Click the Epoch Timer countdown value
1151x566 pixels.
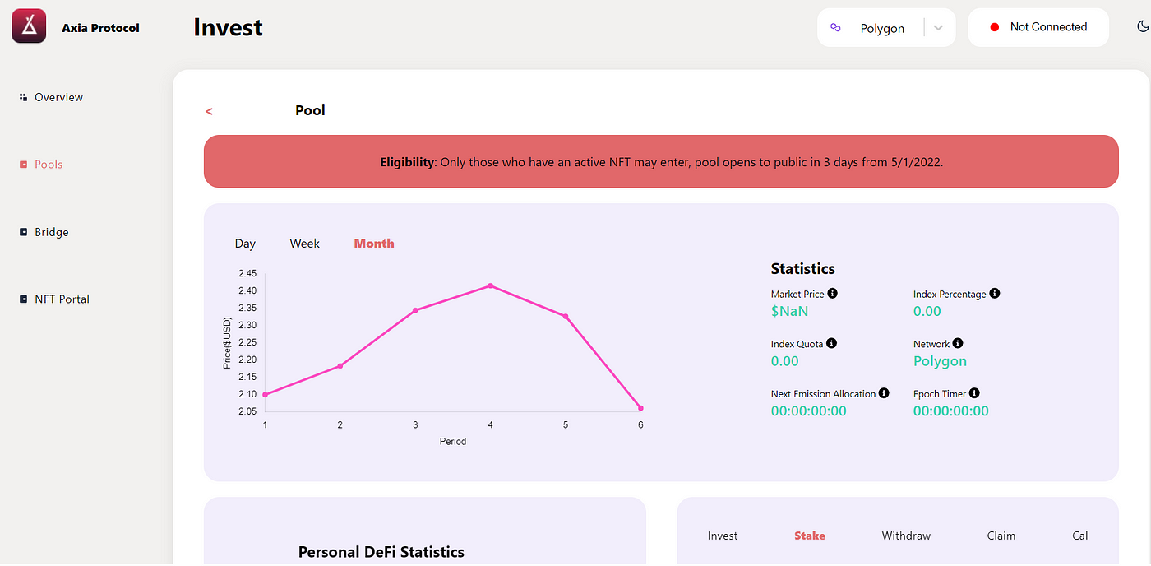[x=951, y=411]
